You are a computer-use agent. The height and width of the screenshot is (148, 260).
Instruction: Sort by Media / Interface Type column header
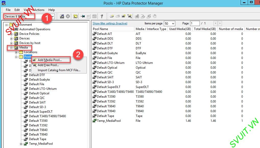pyautogui.click(x=151, y=29)
